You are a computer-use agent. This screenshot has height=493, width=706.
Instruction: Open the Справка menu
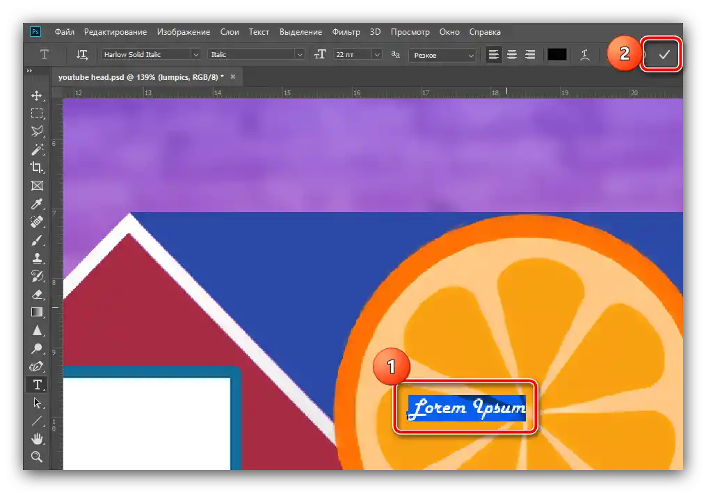(485, 32)
